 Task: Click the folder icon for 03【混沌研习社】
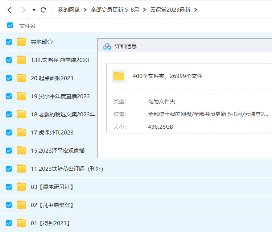[22, 187]
